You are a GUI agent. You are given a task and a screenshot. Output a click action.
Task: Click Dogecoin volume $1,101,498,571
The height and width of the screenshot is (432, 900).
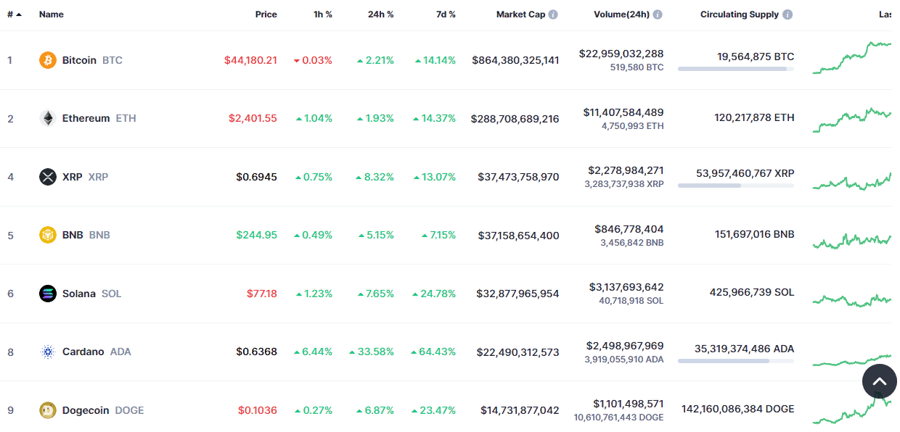coord(629,404)
